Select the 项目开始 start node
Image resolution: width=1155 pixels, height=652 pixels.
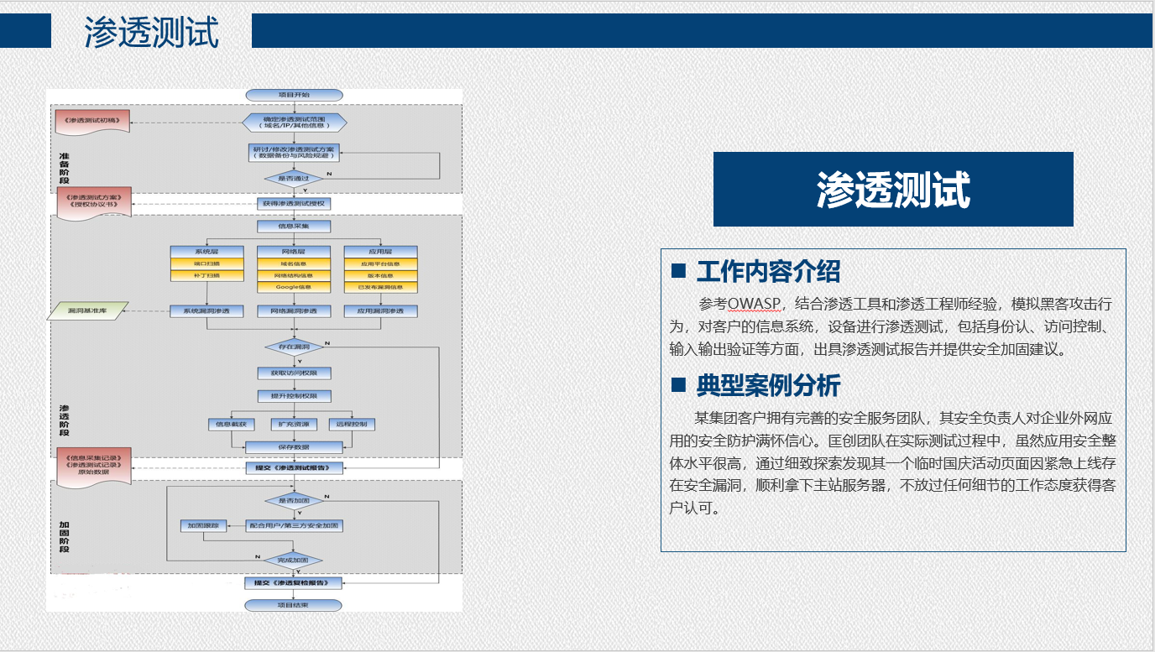click(294, 95)
